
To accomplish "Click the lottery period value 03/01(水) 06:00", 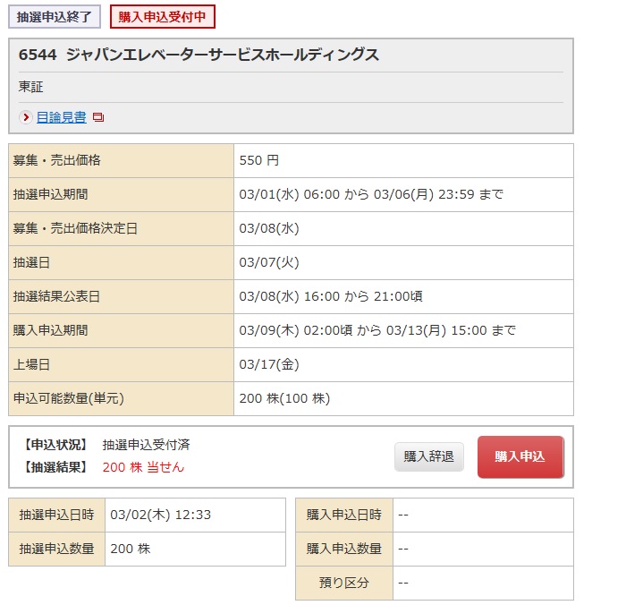I will click(x=290, y=194).
